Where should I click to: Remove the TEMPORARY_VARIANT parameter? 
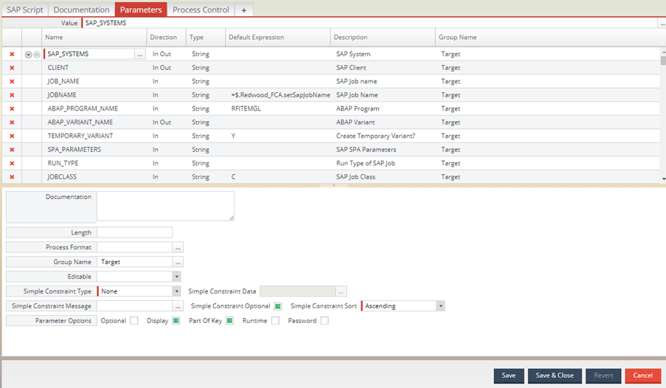coord(12,136)
